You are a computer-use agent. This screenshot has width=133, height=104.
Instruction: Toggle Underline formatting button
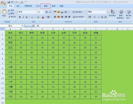(27, 17)
